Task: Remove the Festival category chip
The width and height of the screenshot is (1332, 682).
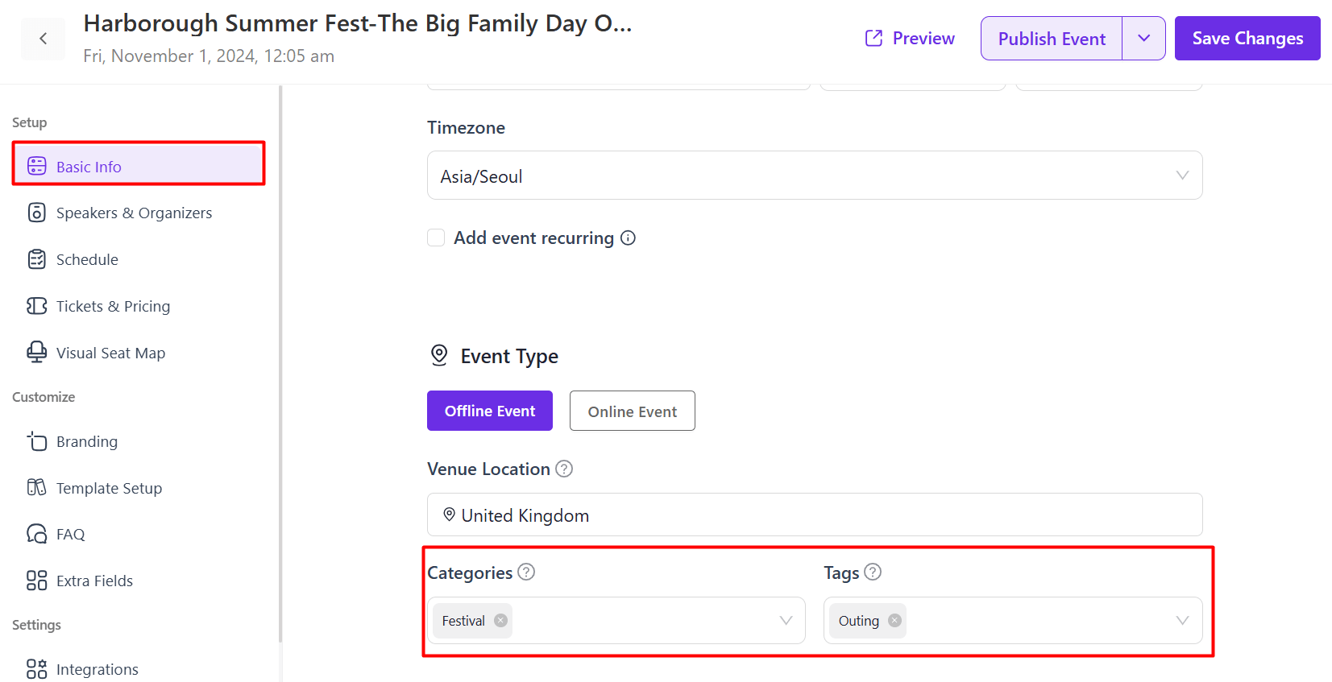Action: (500, 621)
